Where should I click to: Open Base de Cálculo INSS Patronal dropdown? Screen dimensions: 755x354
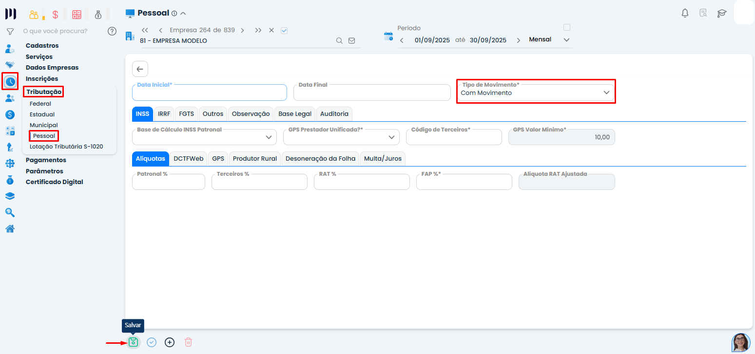pyautogui.click(x=205, y=137)
